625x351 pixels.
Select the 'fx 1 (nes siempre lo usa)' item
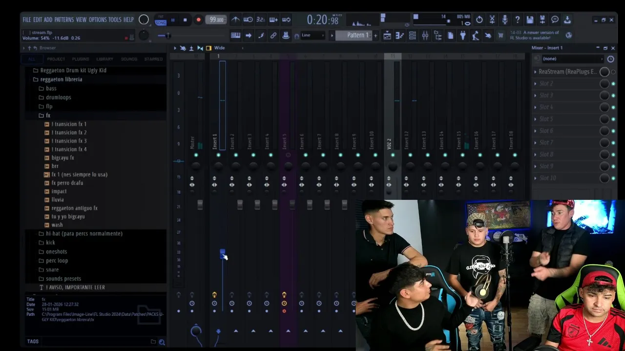tap(79, 175)
